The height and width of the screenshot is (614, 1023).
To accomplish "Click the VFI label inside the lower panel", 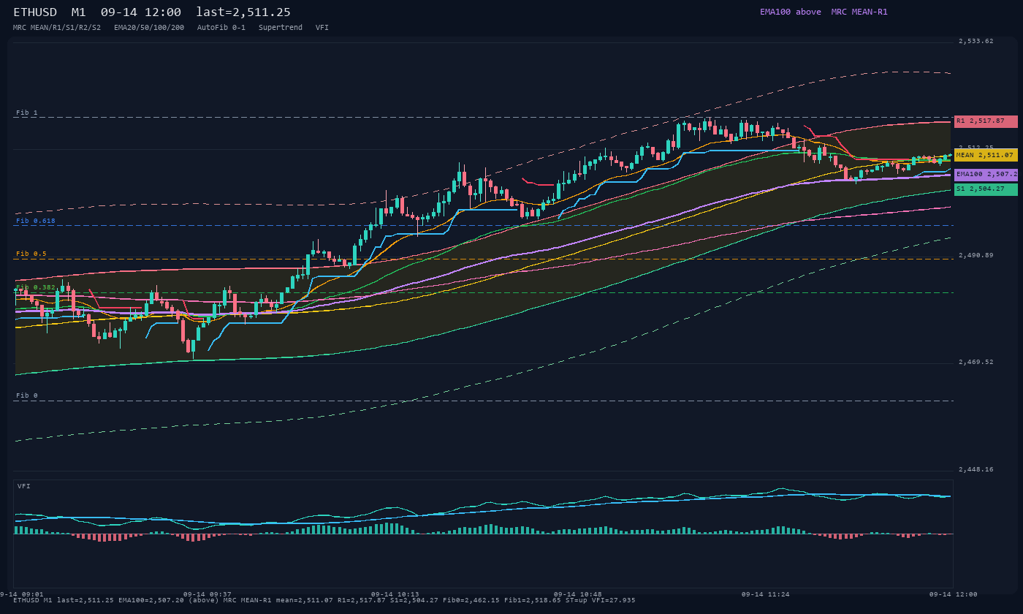I will pos(24,486).
